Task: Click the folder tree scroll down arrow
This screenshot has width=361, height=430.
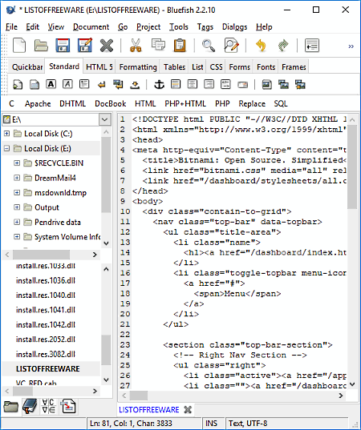Action: 106,243
